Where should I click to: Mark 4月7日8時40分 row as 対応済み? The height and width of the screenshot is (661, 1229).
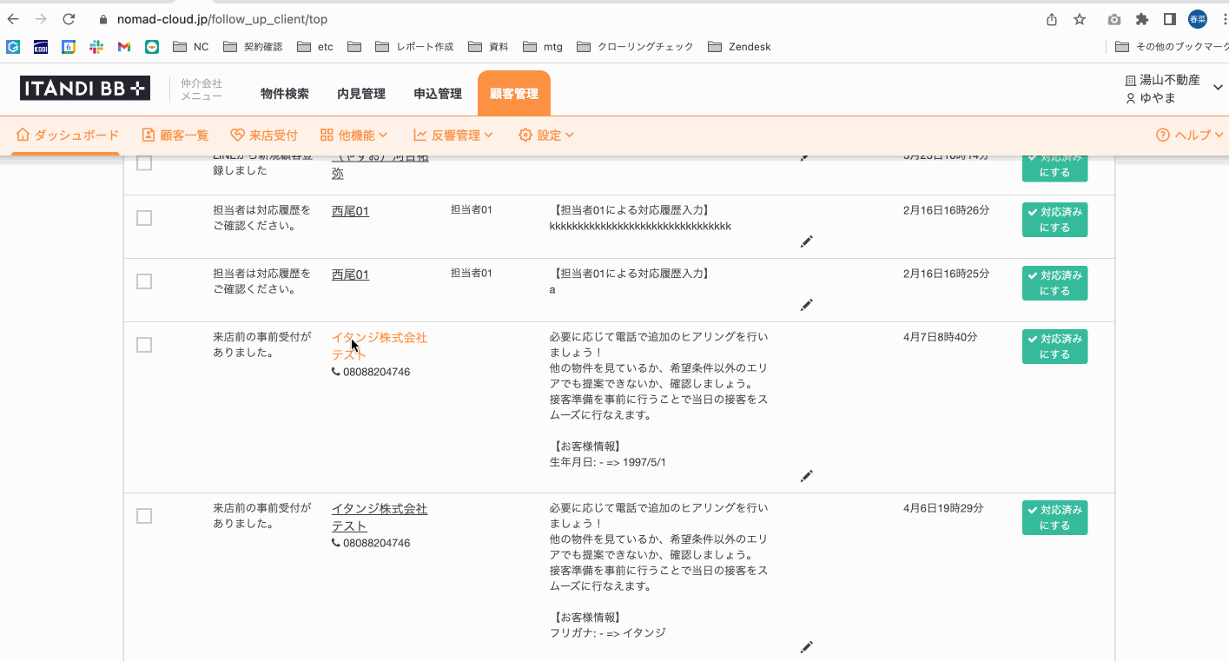[x=1054, y=347]
